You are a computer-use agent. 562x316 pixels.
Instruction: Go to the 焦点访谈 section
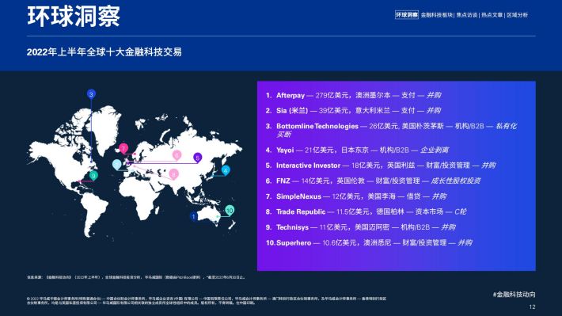467,15
